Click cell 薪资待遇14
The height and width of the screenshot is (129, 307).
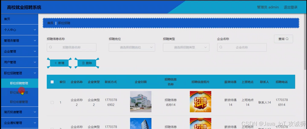(230, 102)
